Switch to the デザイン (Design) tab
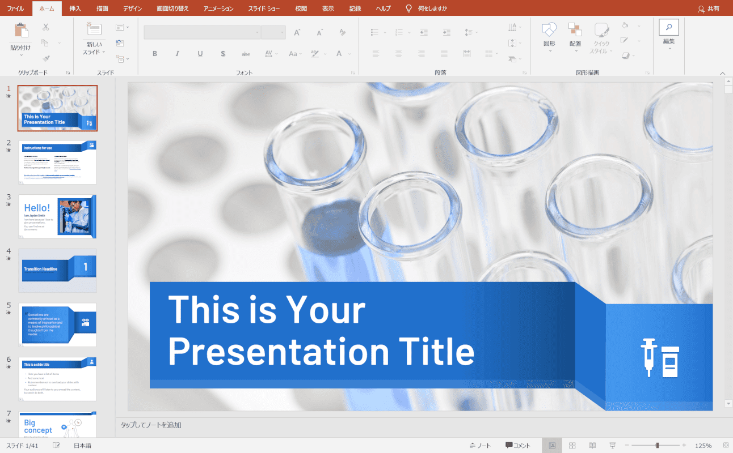Image resolution: width=733 pixels, height=453 pixels. (x=132, y=8)
